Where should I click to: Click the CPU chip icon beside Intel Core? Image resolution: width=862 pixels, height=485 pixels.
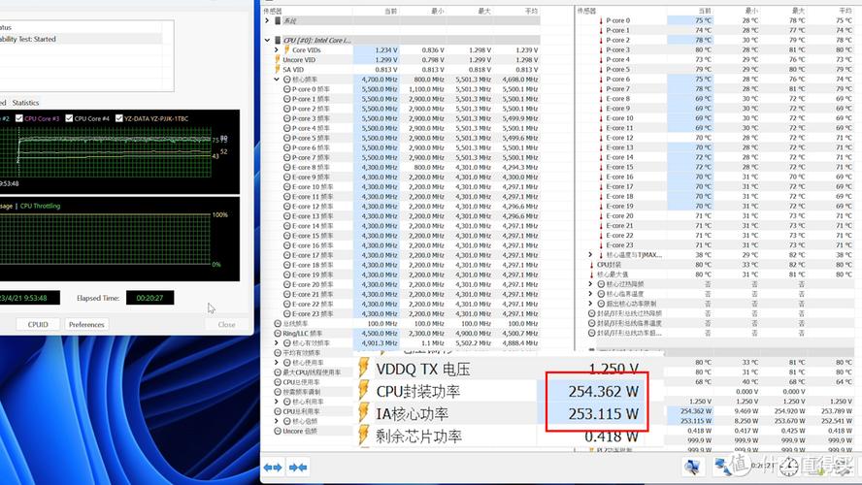pos(277,40)
